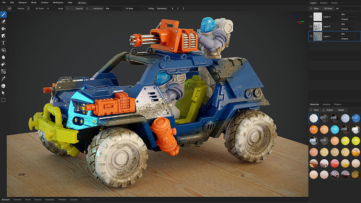Select the Blur droplet tool
Image resolution: width=361 pixels, height=203 pixels.
(x=3, y=58)
